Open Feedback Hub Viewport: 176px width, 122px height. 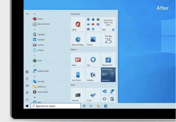click(41, 71)
